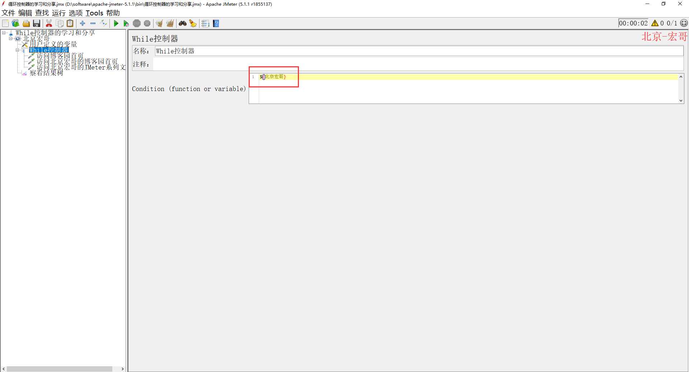Start the test with green arrow
689x372 pixels.
tap(116, 23)
